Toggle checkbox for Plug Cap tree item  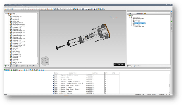point(10,50)
